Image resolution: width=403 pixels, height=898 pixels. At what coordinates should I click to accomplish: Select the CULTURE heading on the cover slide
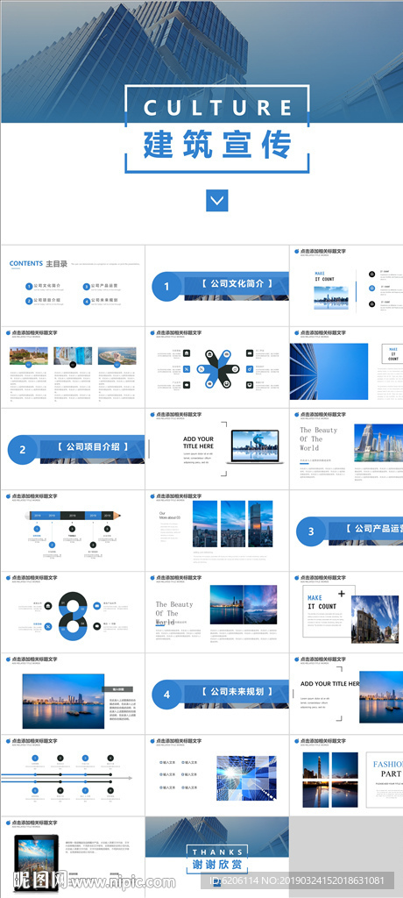(217, 107)
